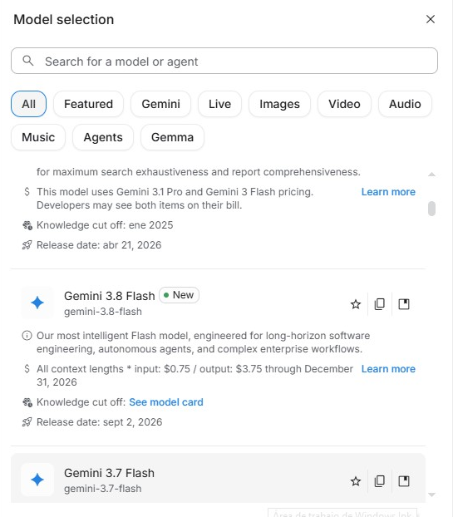Viewport: 453px width, 517px height.
Task: Click the 'gemini-3.8-flash' model ID text
Action: [x=103, y=312]
